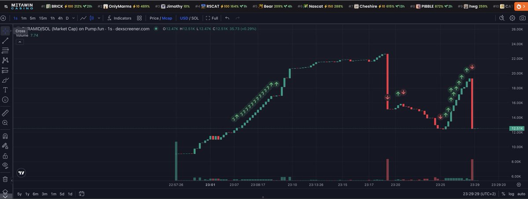Image resolution: width=528 pixels, height=199 pixels.
Task: Select the D daily timeframe
Action: point(67,18)
